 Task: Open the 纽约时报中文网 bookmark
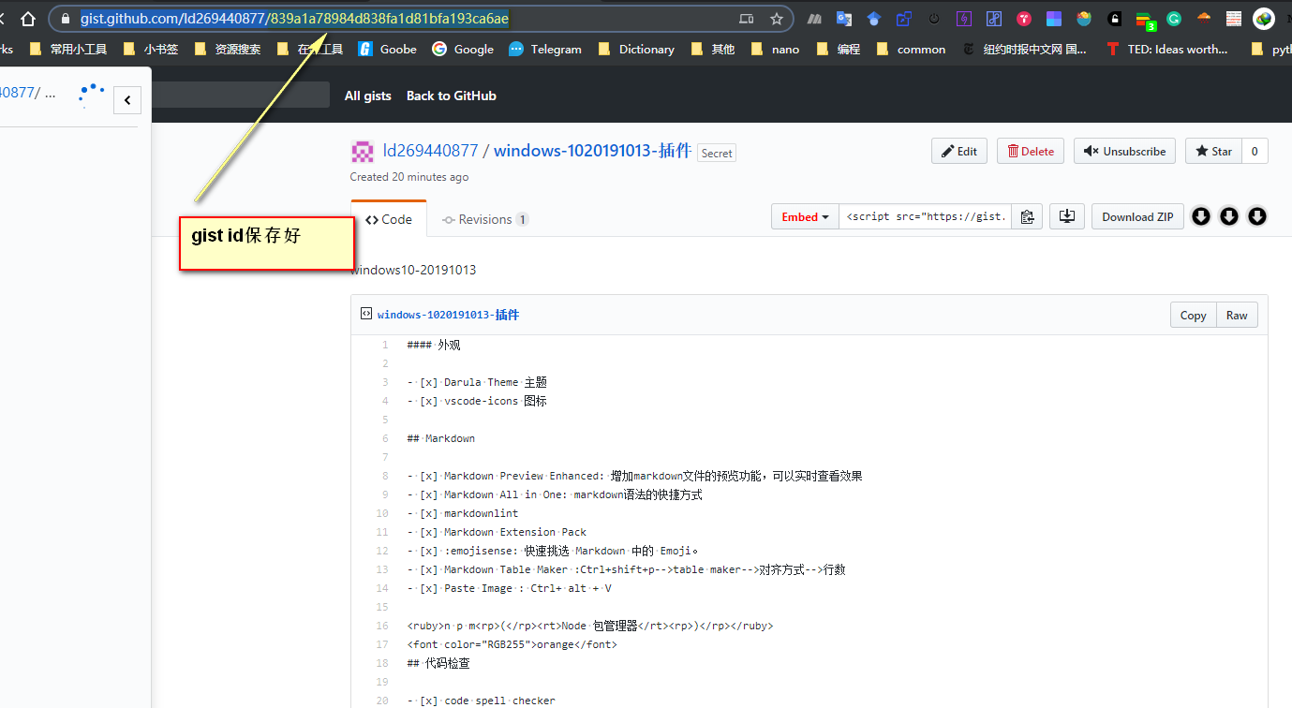(1025, 49)
